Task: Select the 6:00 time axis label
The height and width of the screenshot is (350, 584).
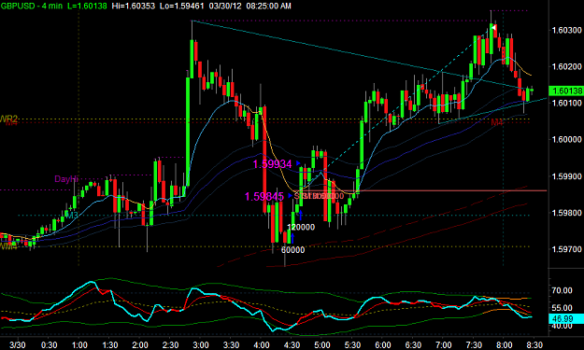Action: [383, 345]
